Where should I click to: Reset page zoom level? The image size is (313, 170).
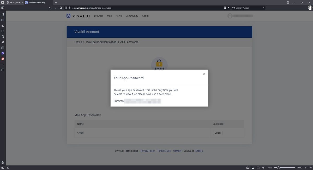coord(270,168)
